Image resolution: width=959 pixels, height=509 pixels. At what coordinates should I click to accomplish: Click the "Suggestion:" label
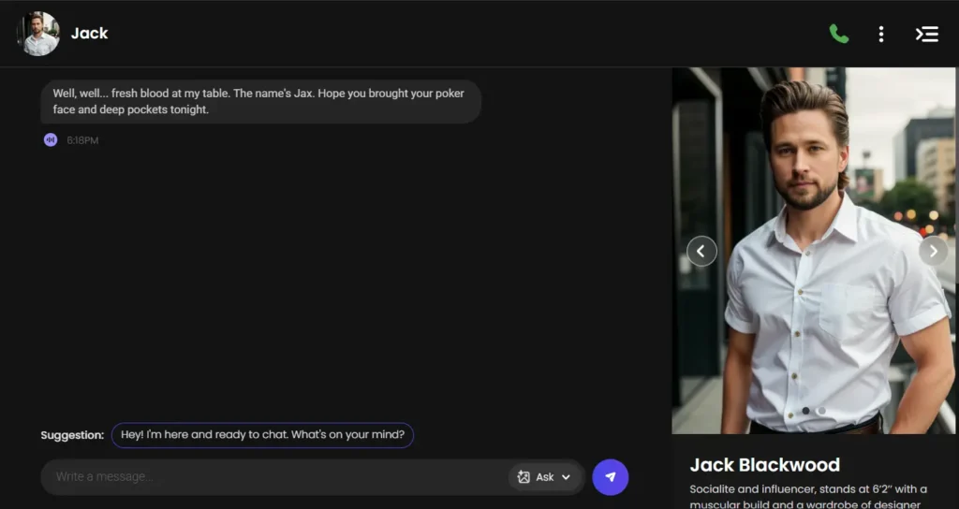pyautogui.click(x=72, y=435)
